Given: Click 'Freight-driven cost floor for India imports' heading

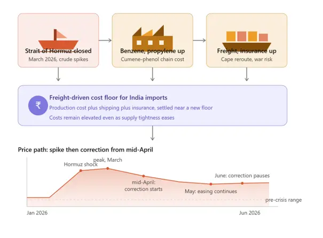Looking at the screenshot, I should [108, 98].
